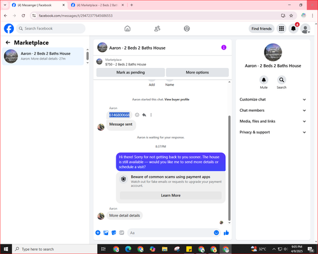Click the 'More detail details' message bubble
Screen dimensions: 318x254
pos(125,216)
